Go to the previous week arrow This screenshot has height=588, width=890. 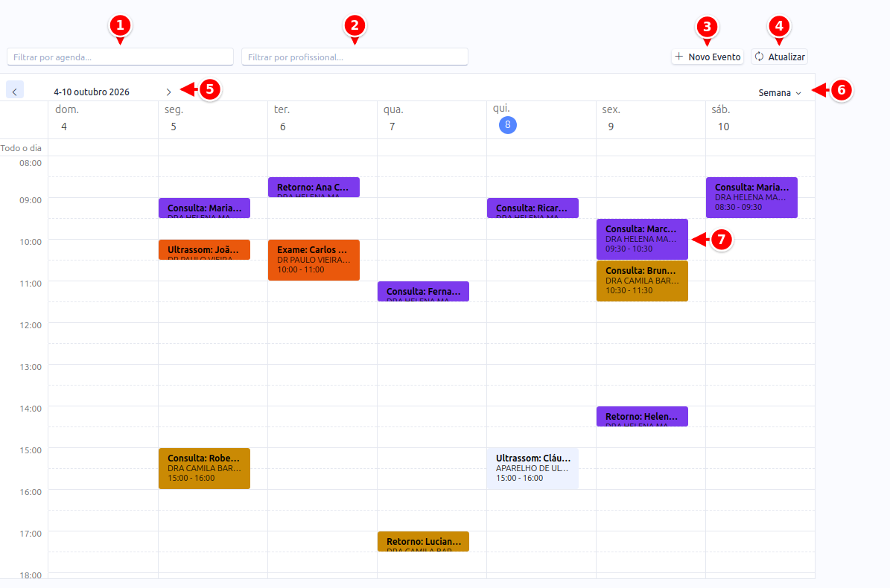point(15,91)
